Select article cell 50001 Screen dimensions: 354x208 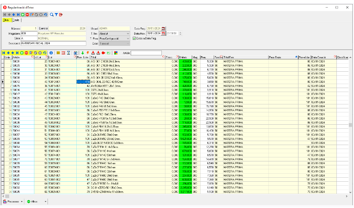[x=23, y=61]
